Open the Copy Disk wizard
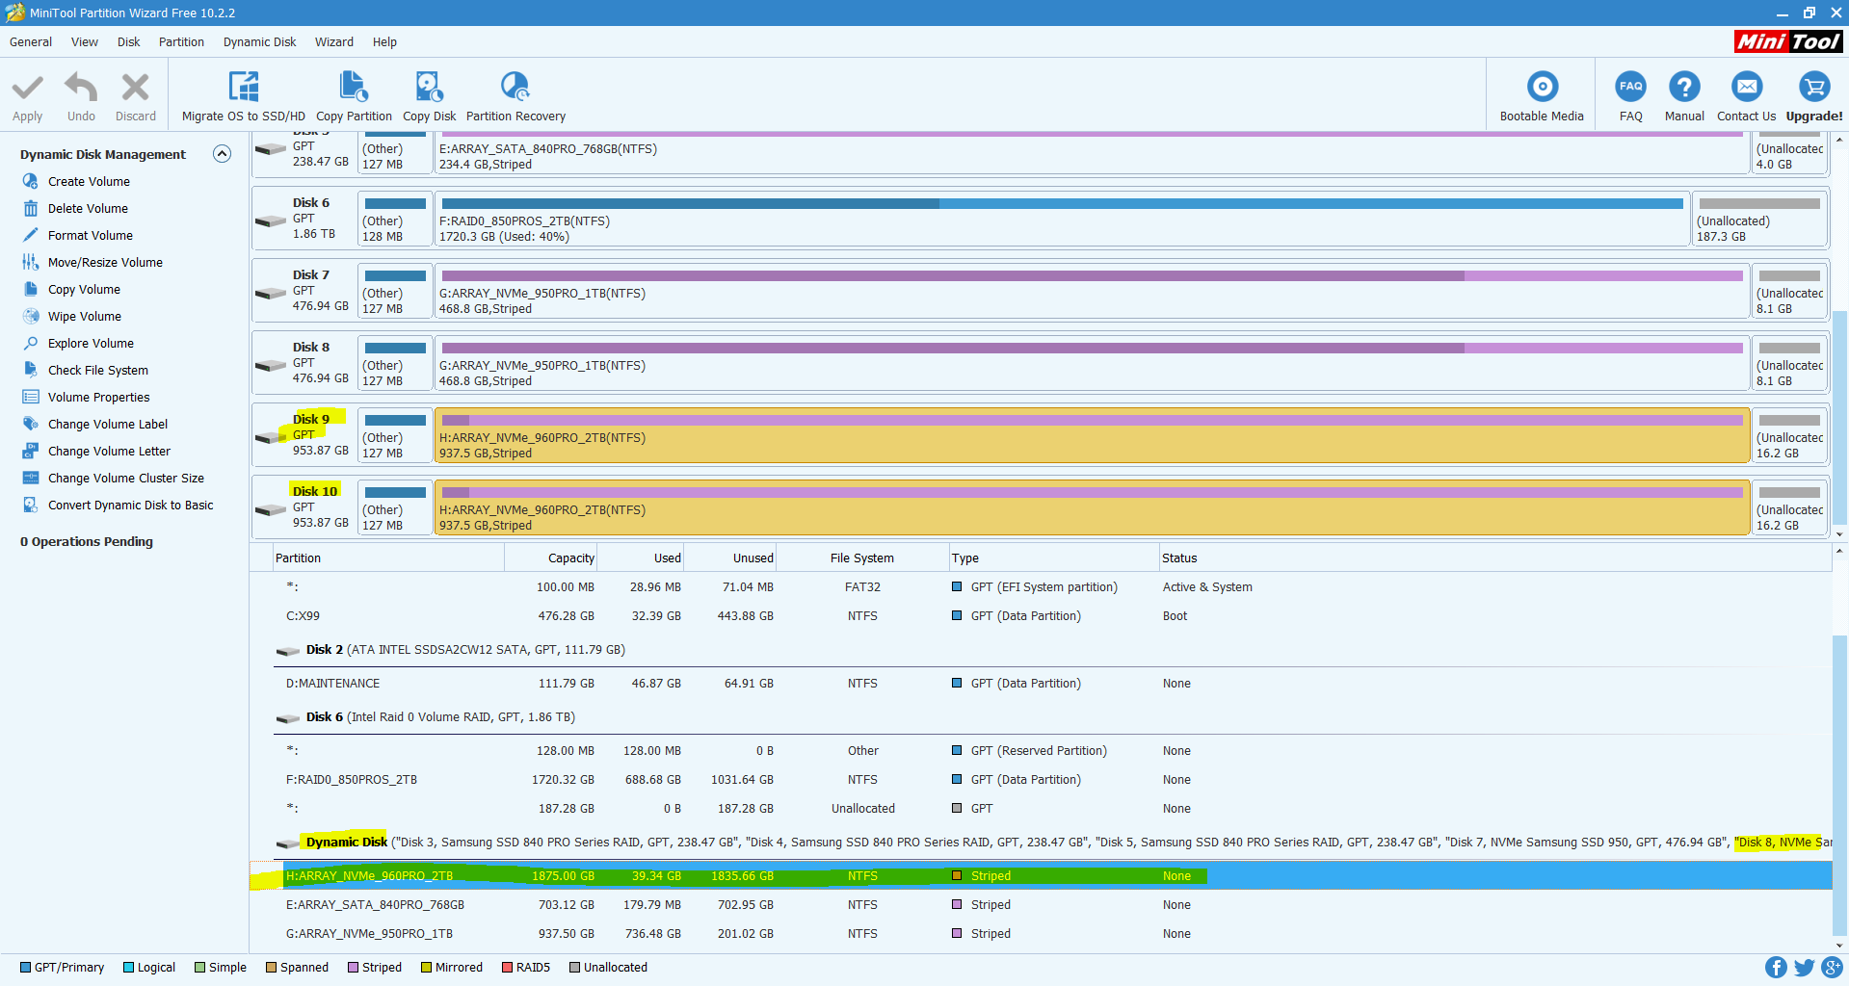The width and height of the screenshot is (1849, 986). [429, 96]
